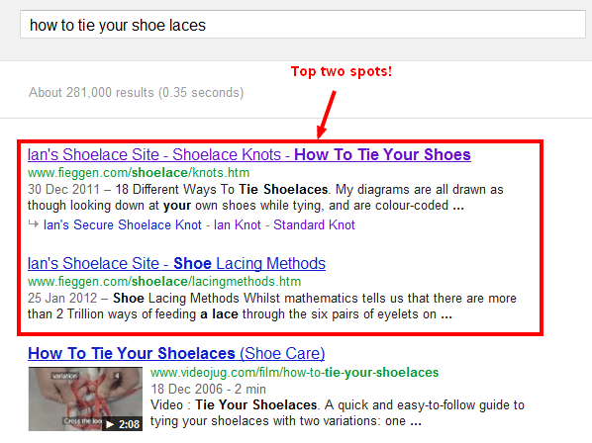Click the videojug shoelace video thumbnail
Screen dimensions: 592x443
(85, 399)
